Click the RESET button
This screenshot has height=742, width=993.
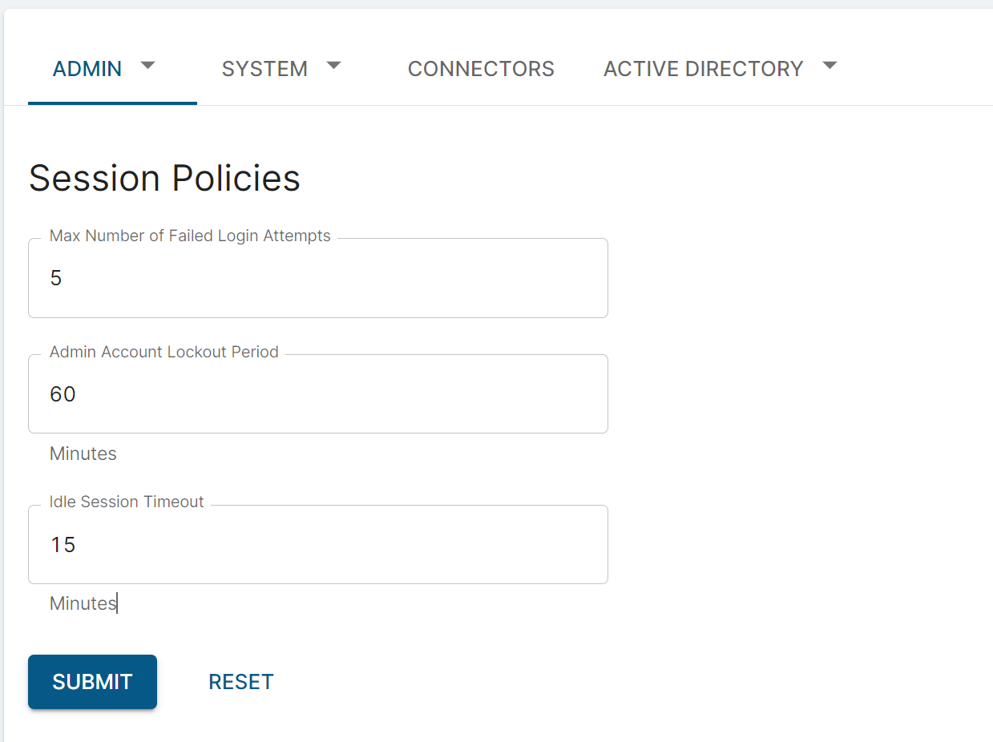pos(241,682)
